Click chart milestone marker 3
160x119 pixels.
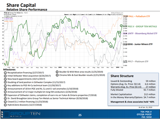[x=49, y=34]
